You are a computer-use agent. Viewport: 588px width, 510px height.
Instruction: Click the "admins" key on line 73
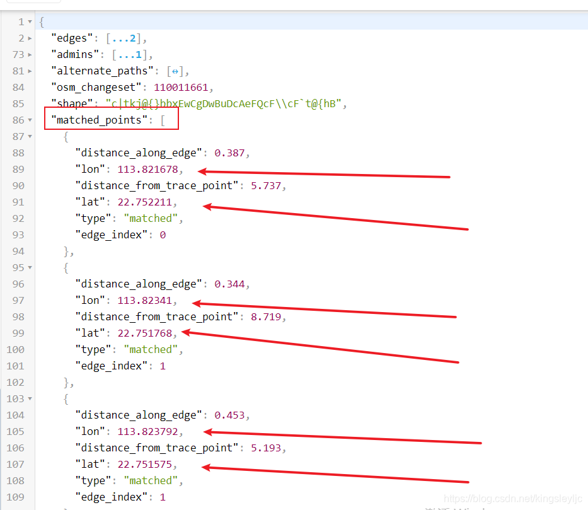point(76,55)
